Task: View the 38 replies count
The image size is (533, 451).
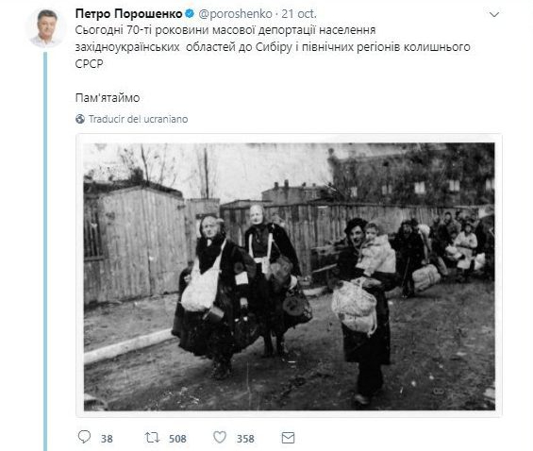Action: tap(107, 439)
